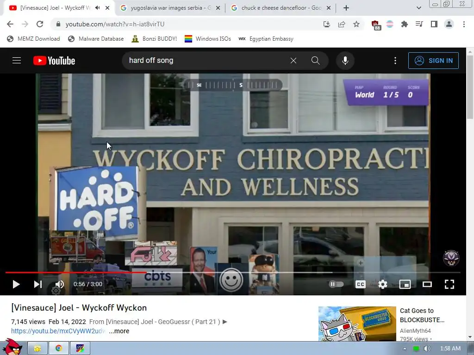This screenshot has height=355, width=474.
Task: Bookmark this page with the star icon
Action: [356, 24]
